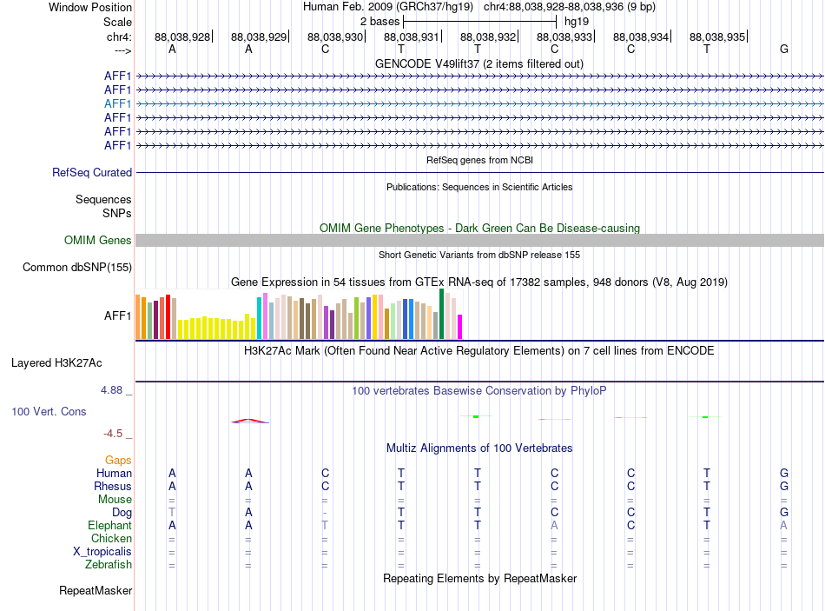
Task: Select the Common dbSNP(155) track label
Action: 77,268
